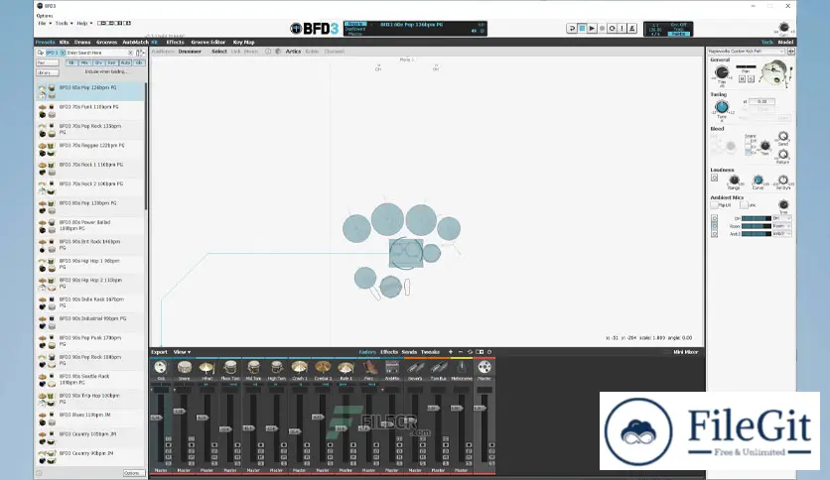The image size is (830, 480).
Task: Toggle the Room ambient mic checkbox
Action: (x=714, y=226)
